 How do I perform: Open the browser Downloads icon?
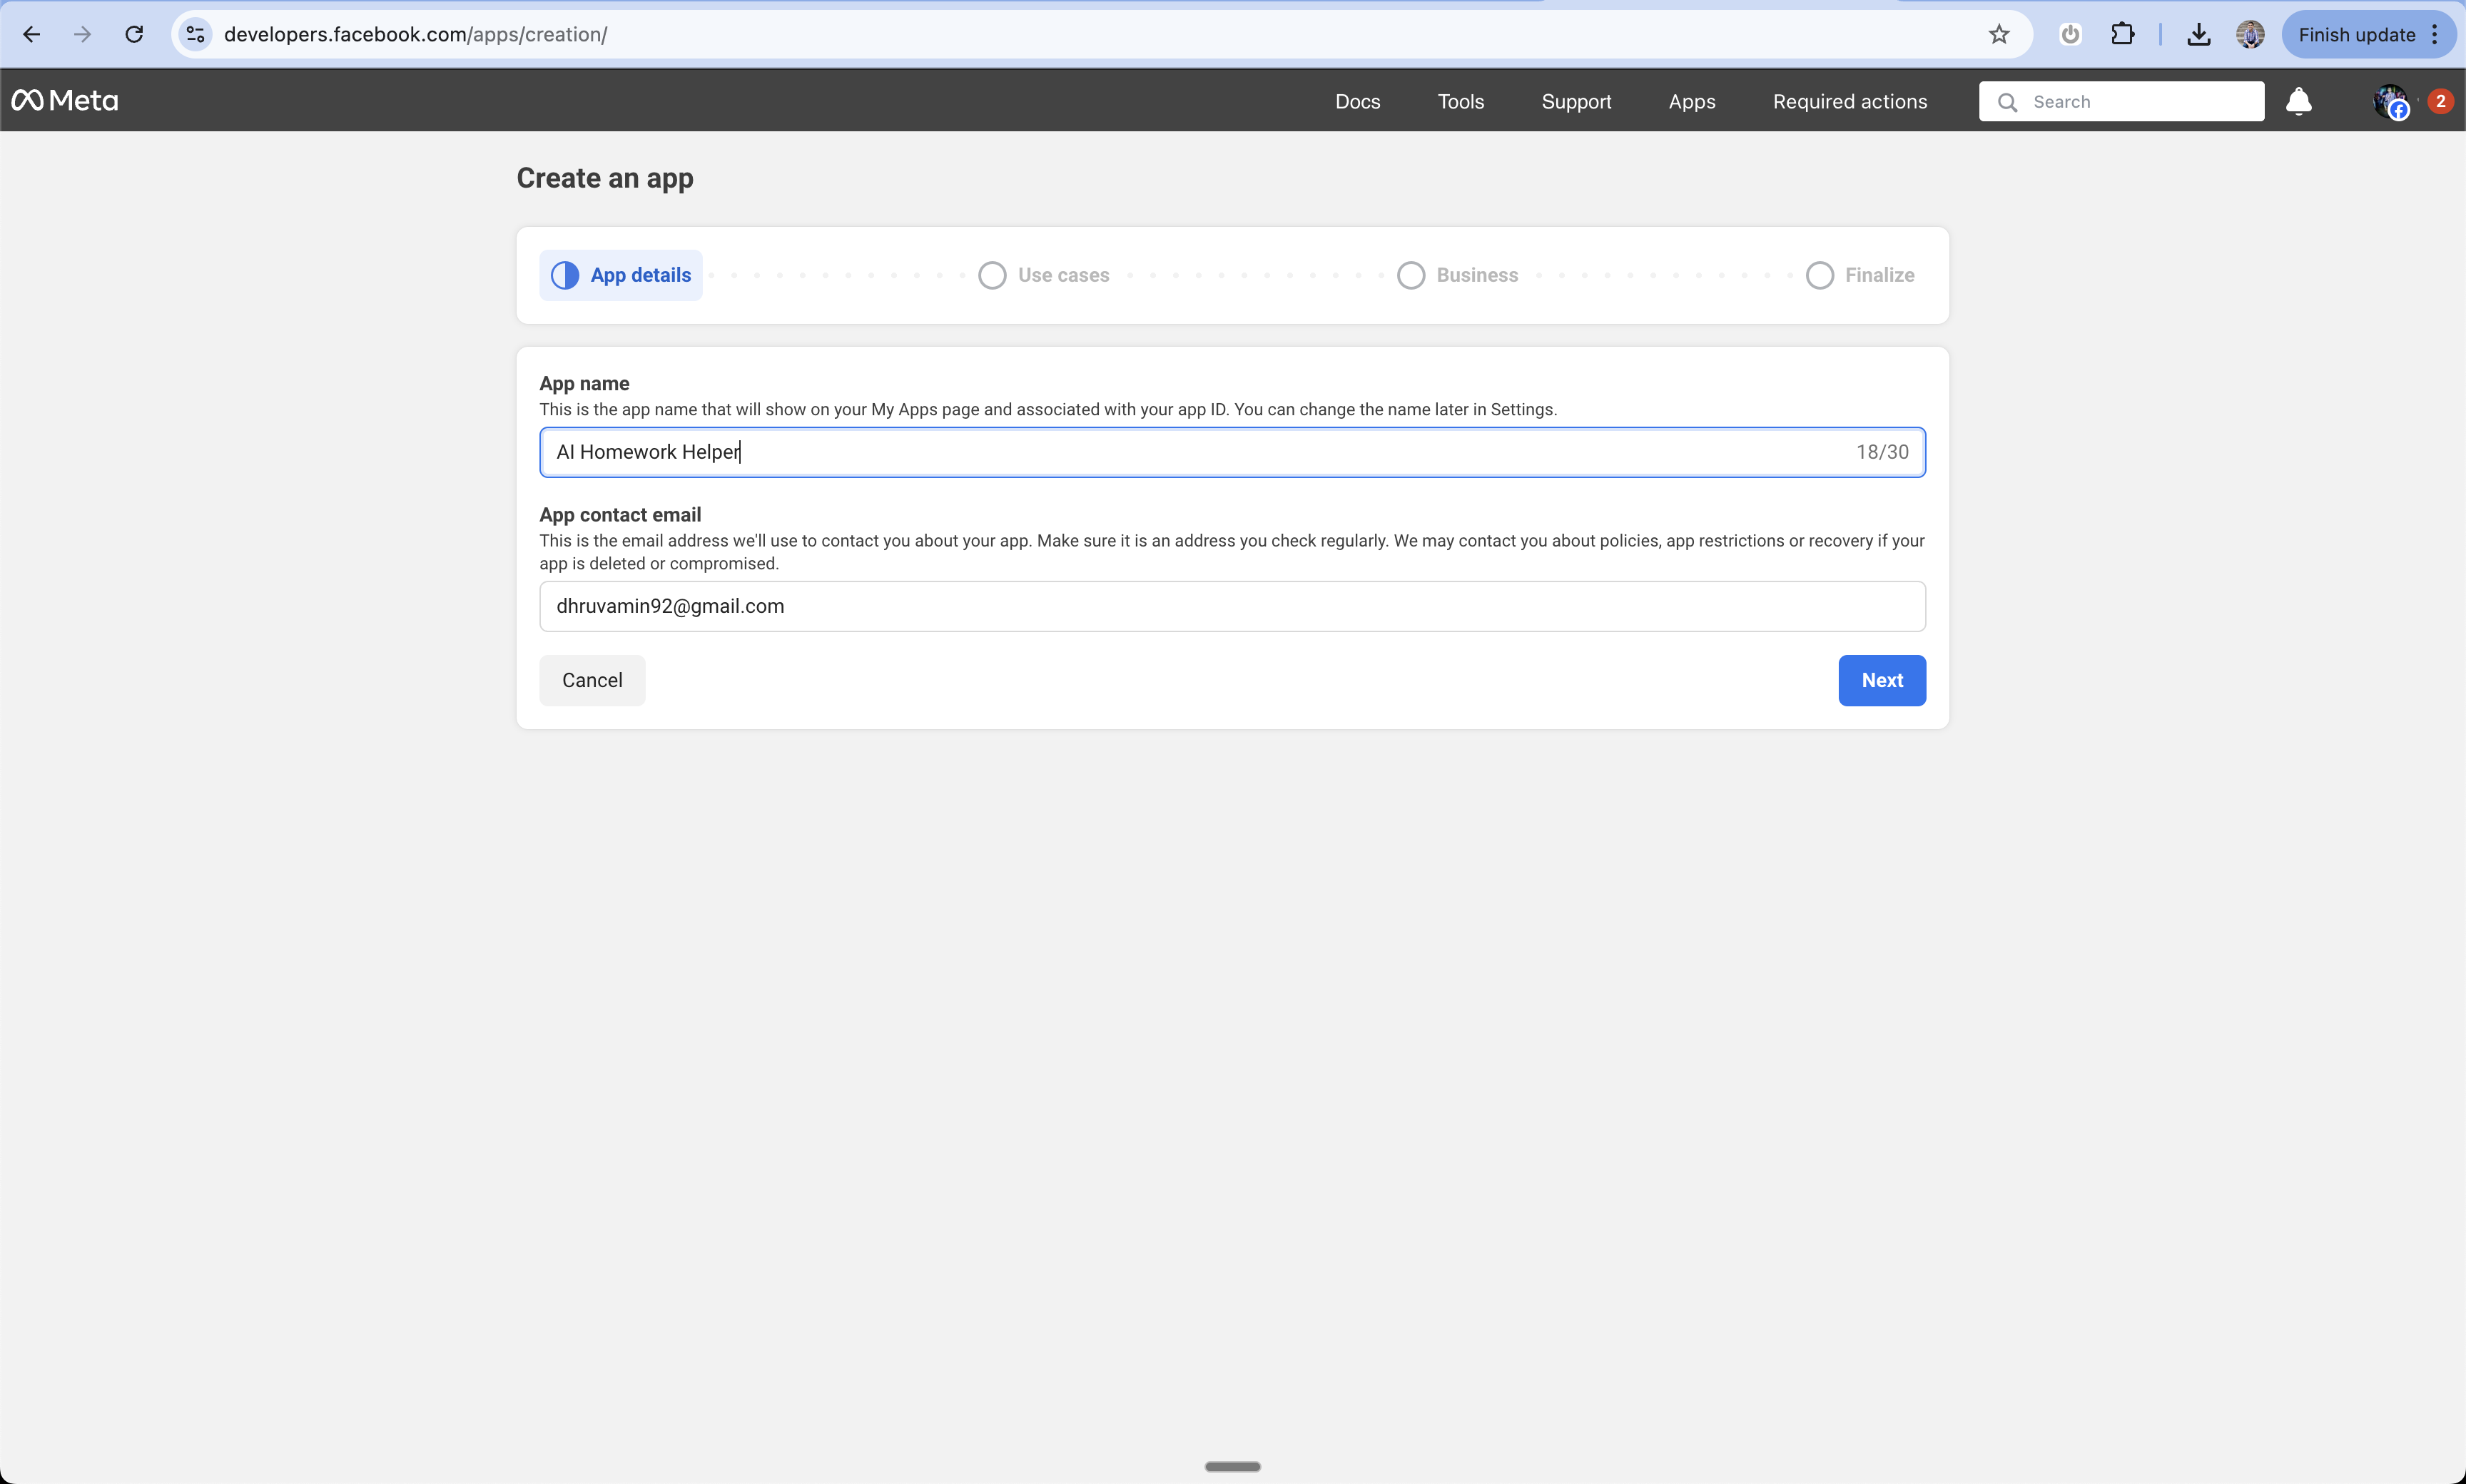(x=2198, y=35)
